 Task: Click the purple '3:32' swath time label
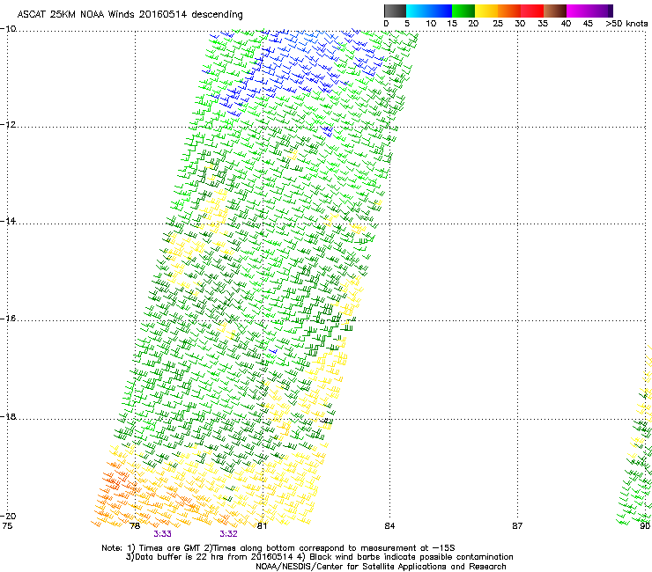tap(229, 534)
